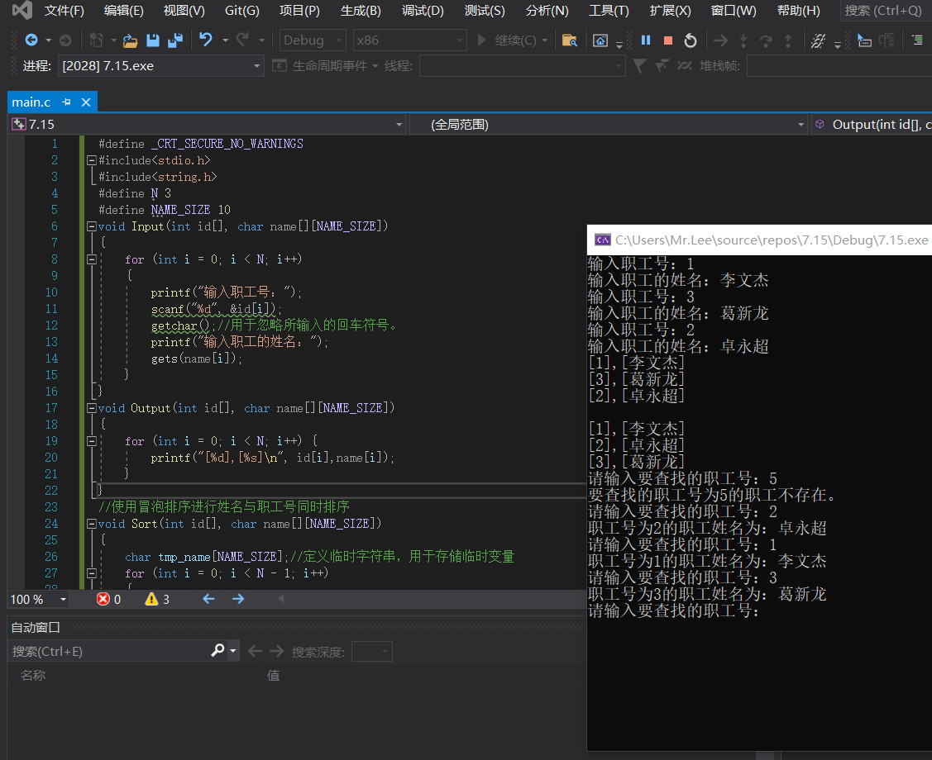Go to next issue with right arrow
Viewport: 932px width, 760px height.
[238, 598]
